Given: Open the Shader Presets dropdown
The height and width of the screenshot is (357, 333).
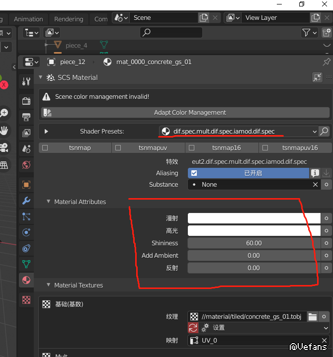Looking at the screenshot, I should click(x=240, y=132).
